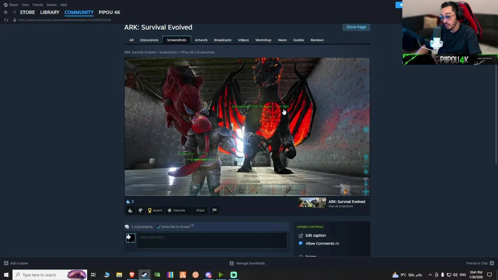Image resolution: width=498 pixels, height=280 pixels.
Task: Open the taskbar volume icon
Action: [x=455, y=275]
